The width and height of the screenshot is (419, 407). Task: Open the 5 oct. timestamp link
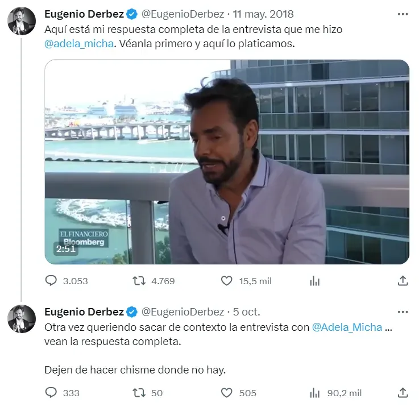click(247, 312)
